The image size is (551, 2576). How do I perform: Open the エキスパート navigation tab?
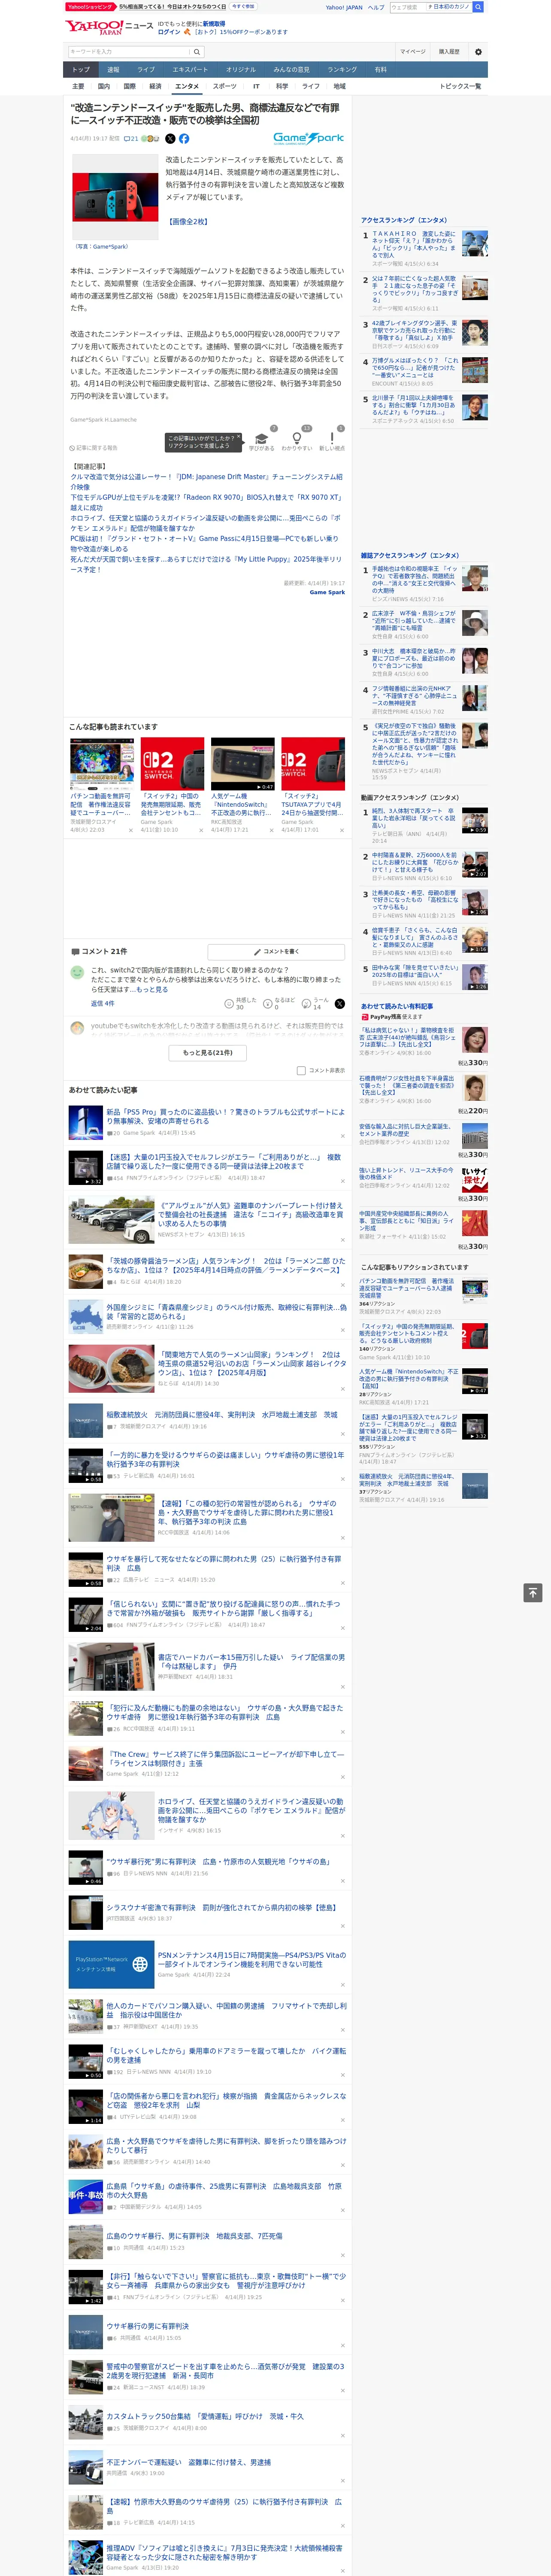(190, 70)
